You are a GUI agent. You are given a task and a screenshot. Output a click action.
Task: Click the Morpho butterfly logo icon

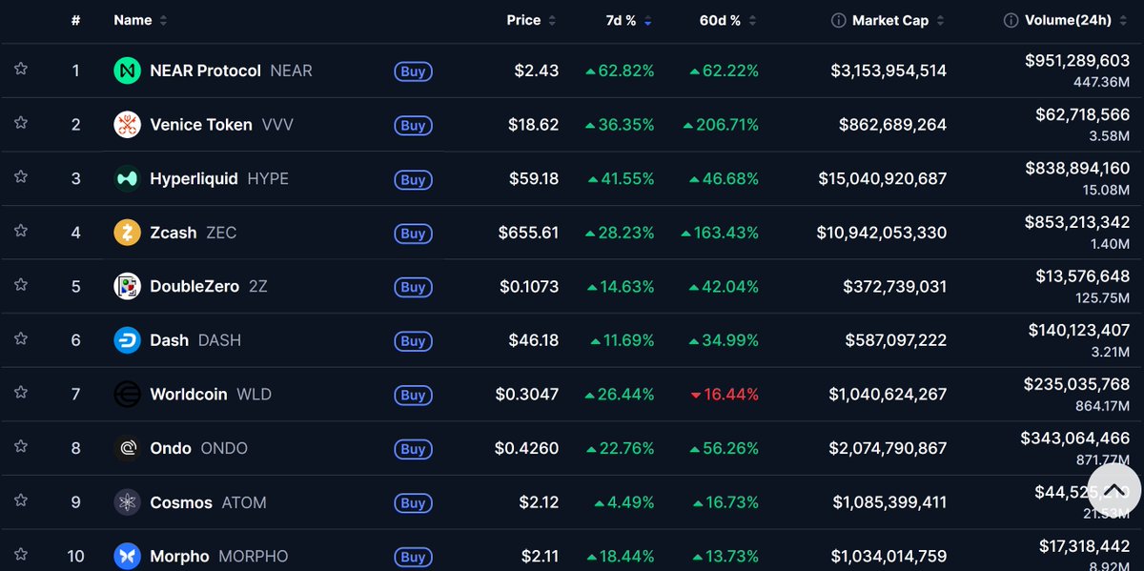127,556
